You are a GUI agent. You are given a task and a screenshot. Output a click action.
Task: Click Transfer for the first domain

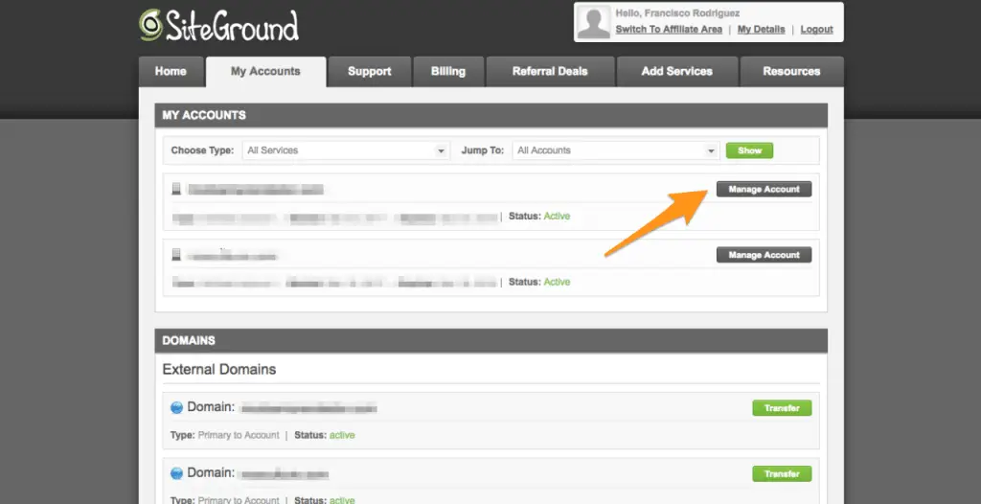pos(782,408)
